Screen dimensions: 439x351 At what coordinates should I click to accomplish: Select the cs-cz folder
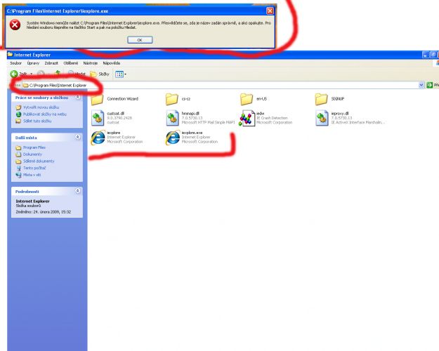click(x=178, y=99)
